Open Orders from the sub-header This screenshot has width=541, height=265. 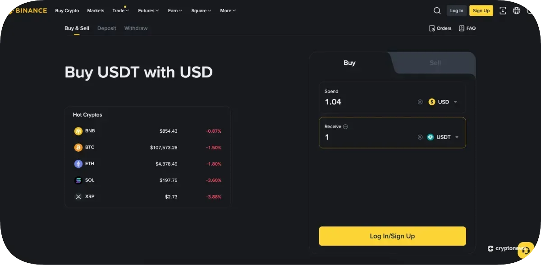(440, 28)
